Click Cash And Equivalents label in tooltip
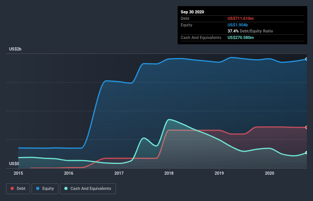This screenshot has width=313, height=201. click(201, 37)
